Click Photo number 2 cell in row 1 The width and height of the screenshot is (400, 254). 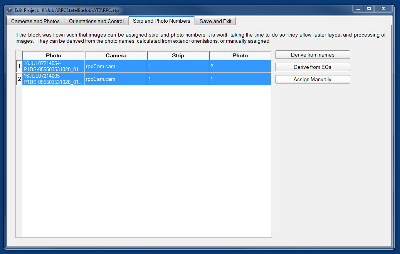tap(240, 66)
